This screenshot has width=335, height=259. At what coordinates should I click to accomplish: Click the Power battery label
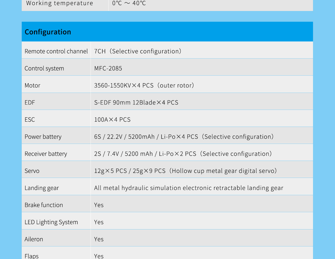43,137
